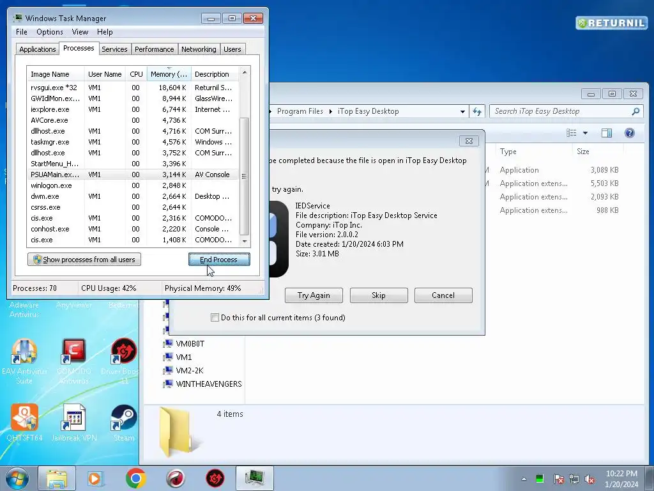Click Cancel in the file dialog

(x=443, y=295)
